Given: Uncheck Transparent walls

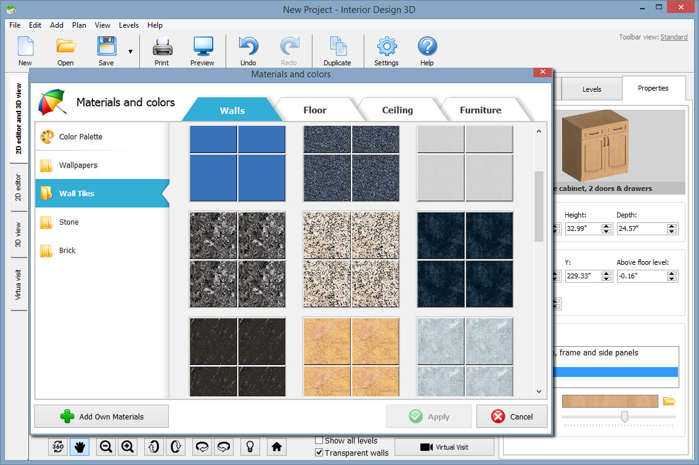Looking at the screenshot, I should 319,453.
